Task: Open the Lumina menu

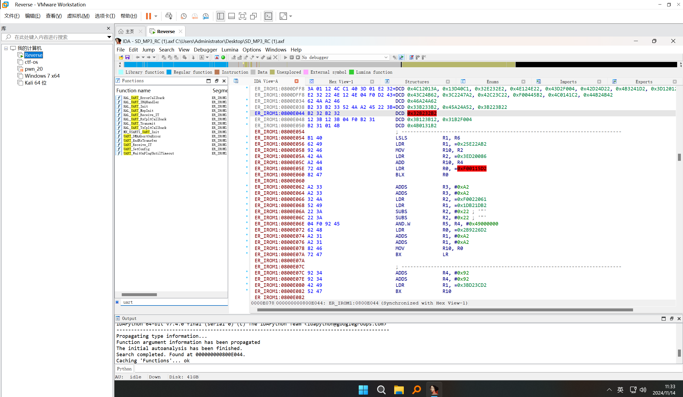Action: 230,50
